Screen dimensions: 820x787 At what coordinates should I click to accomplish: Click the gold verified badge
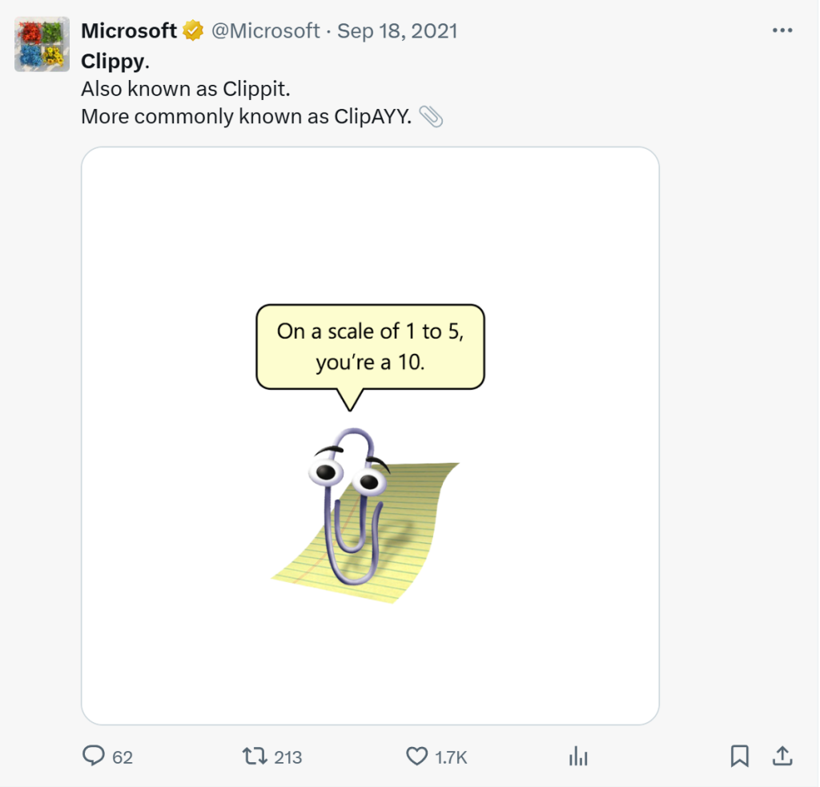coord(192,31)
